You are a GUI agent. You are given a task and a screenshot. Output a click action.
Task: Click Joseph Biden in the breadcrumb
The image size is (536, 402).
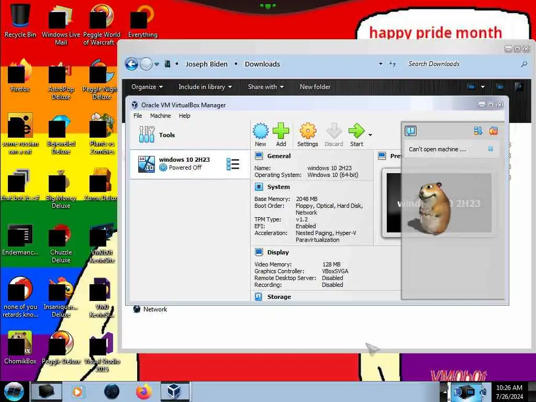coord(206,64)
